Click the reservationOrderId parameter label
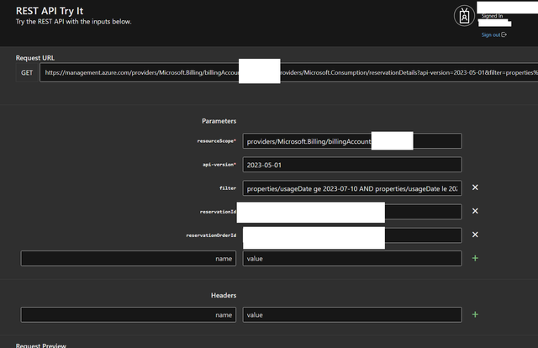 pyautogui.click(x=211, y=235)
